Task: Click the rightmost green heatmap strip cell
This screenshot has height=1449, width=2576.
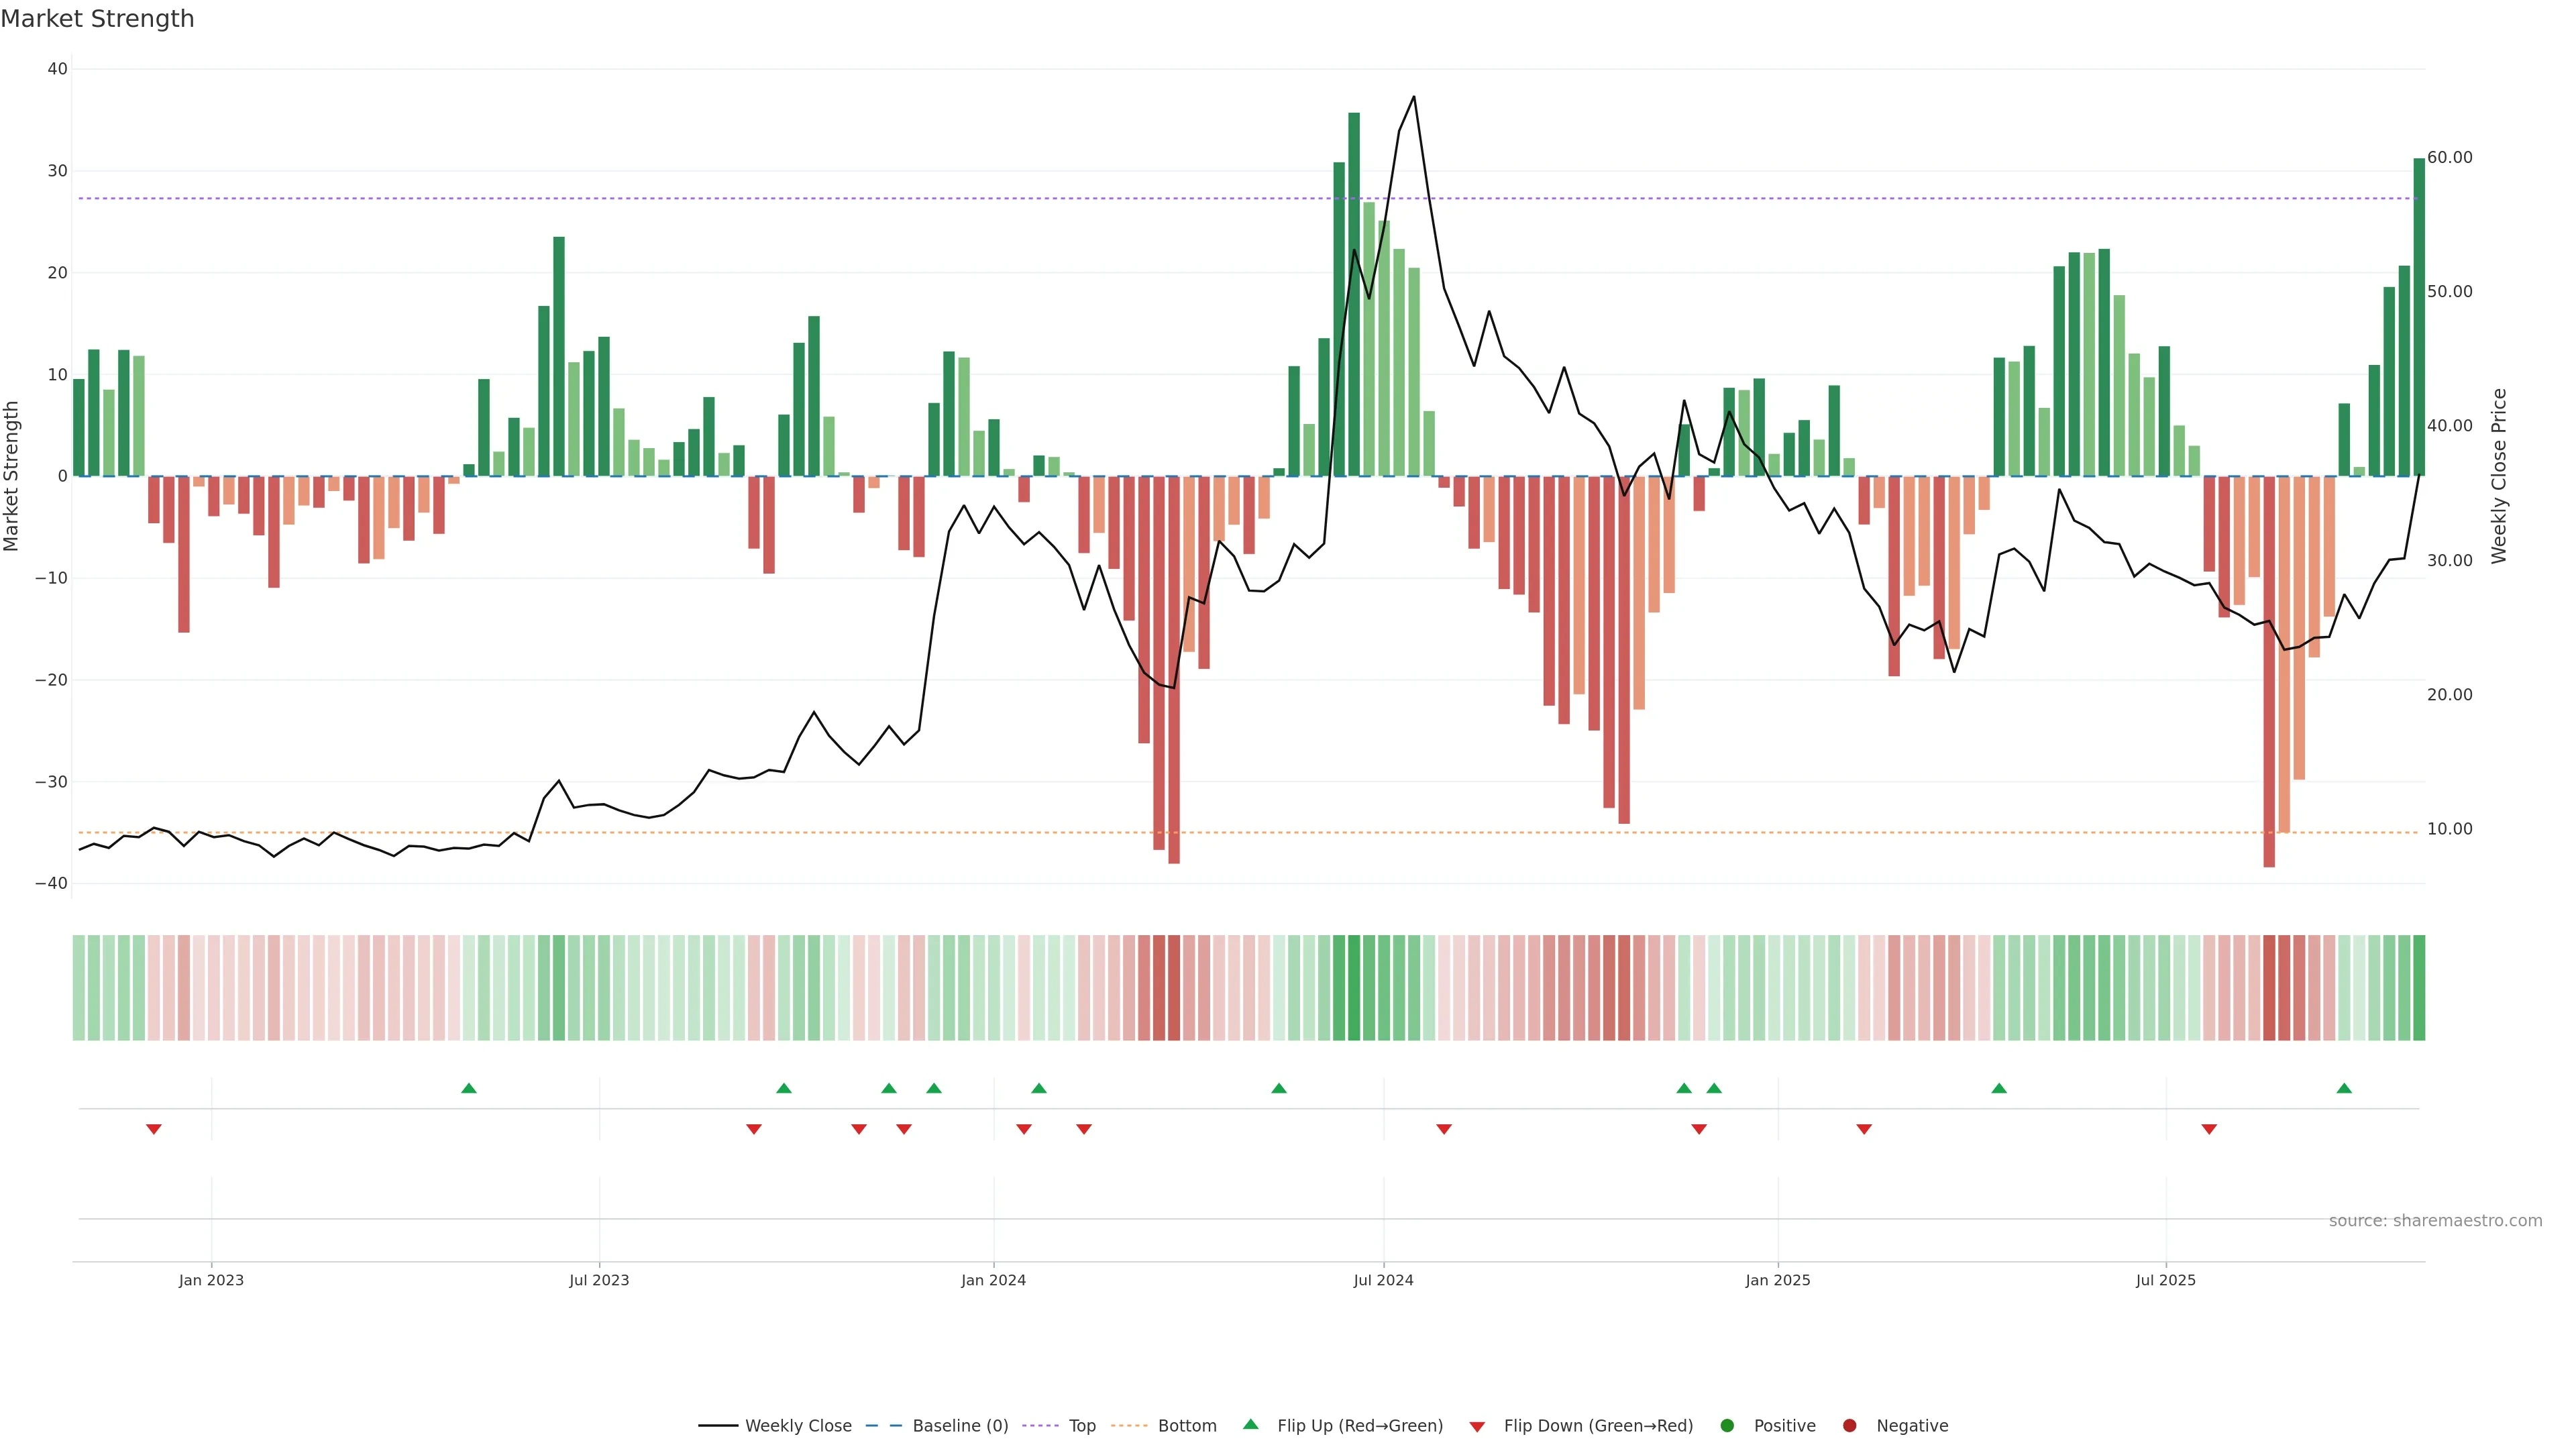Action: (2419, 987)
